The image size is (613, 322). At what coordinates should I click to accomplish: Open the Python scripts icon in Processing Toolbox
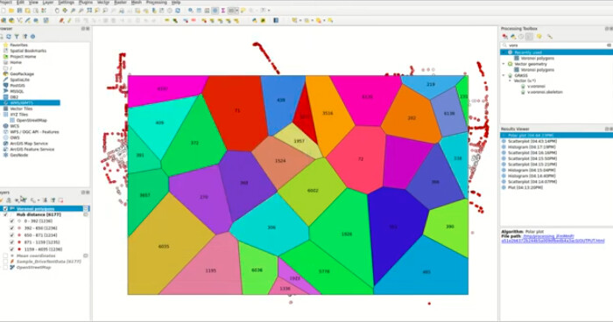point(513,37)
